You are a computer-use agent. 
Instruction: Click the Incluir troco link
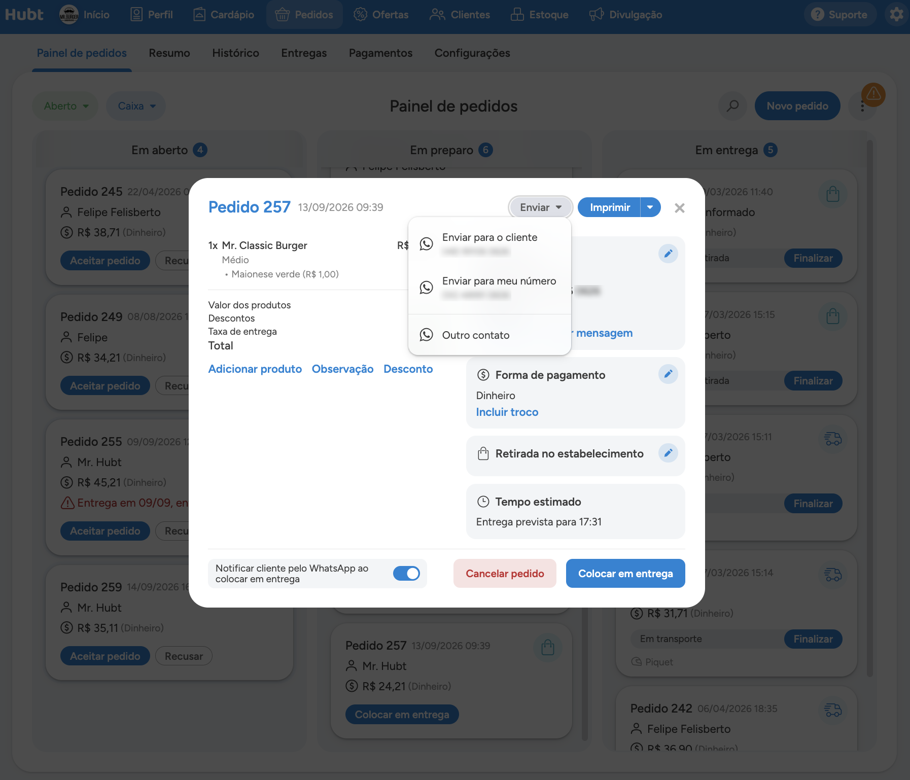tap(507, 412)
